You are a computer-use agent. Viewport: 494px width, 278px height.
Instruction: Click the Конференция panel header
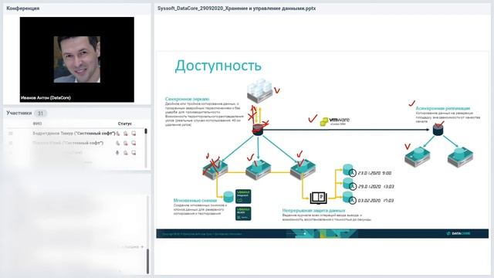click(23, 8)
